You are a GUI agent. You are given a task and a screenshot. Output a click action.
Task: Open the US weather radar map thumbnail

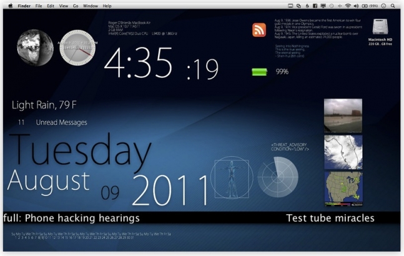[x=343, y=189]
